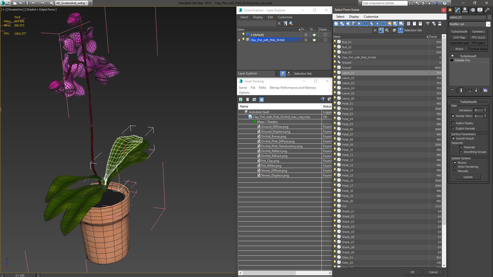493x277 pixels.
Task: Click the Update button in TurboSmooth
Action: point(468,177)
